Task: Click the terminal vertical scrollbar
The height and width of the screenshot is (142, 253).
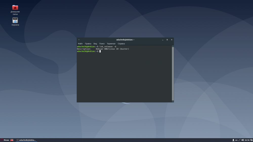Action: (x=173, y=73)
